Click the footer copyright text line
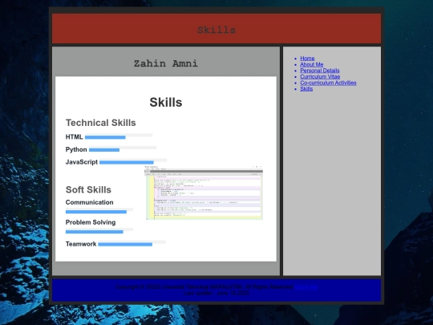Image resolution: width=433 pixels, height=325 pixels. pos(204,286)
